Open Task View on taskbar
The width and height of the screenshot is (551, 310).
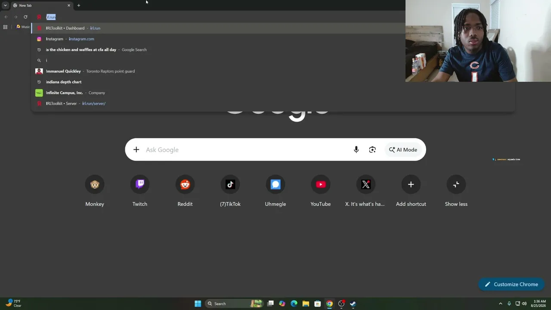tap(270, 304)
